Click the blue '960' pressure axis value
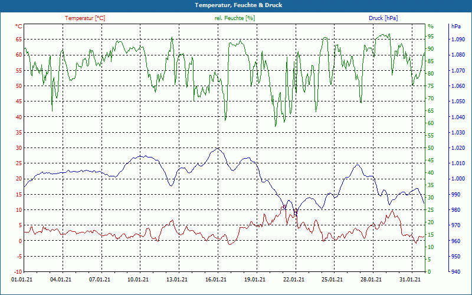 [456, 241]
